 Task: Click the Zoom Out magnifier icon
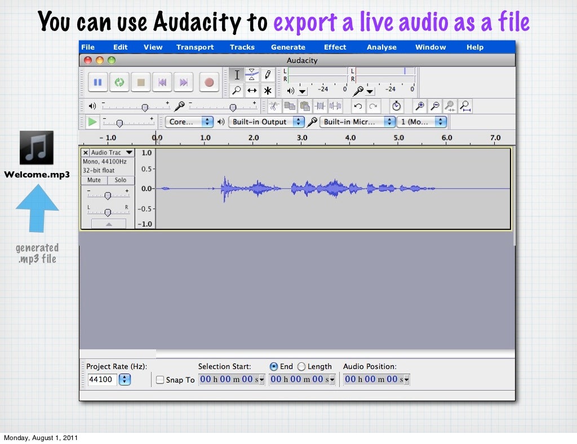(435, 106)
